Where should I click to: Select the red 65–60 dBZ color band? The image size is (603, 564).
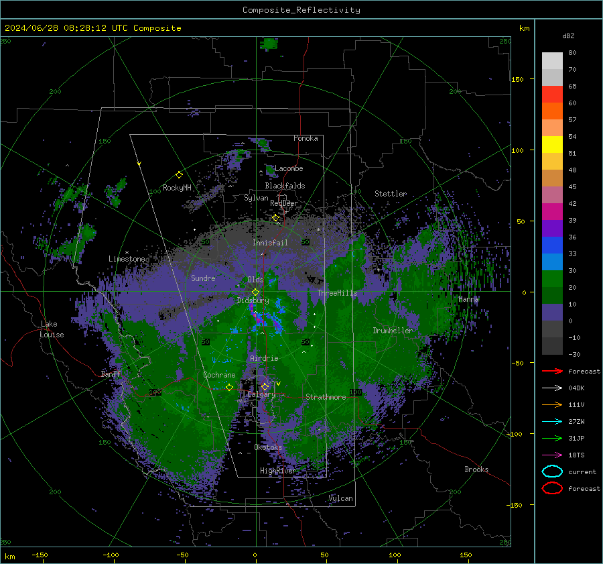click(x=552, y=94)
